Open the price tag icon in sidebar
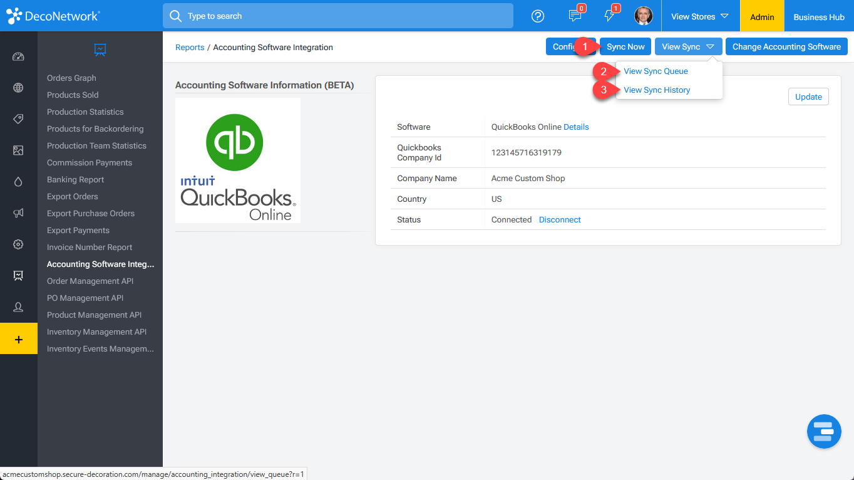This screenshot has width=854, height=480. (19, 119)
